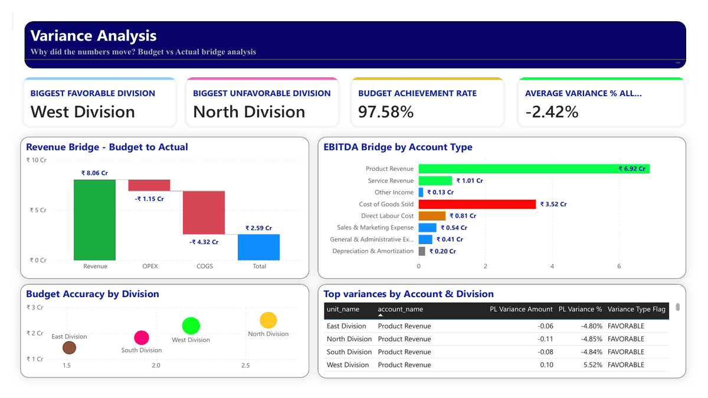Click the -4.80% variance cell
The width and height of the screenshot is (708, 398).
coord(591,326)
